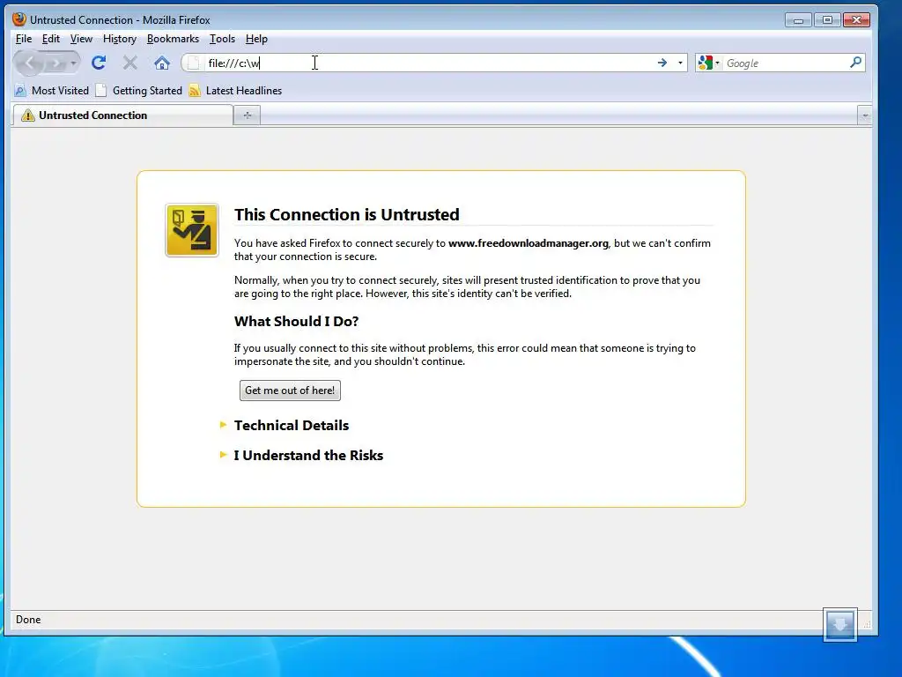Click the Firefox logo in title bar

pos(19,19)
